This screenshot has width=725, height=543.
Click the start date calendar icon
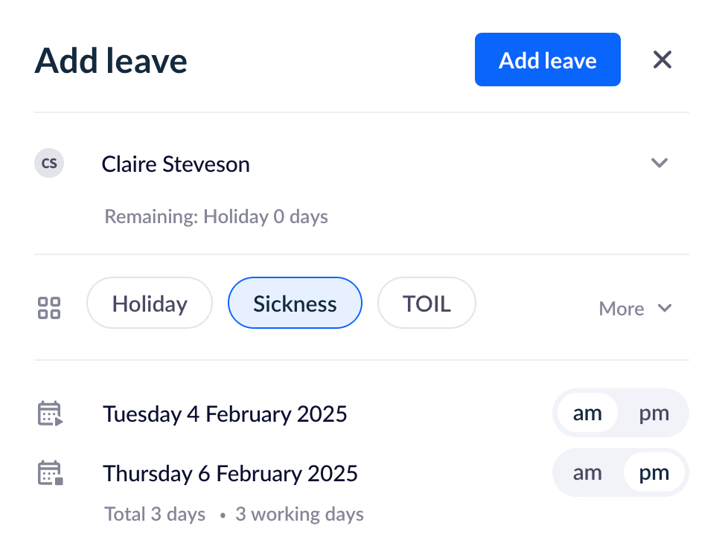point(48,413)
